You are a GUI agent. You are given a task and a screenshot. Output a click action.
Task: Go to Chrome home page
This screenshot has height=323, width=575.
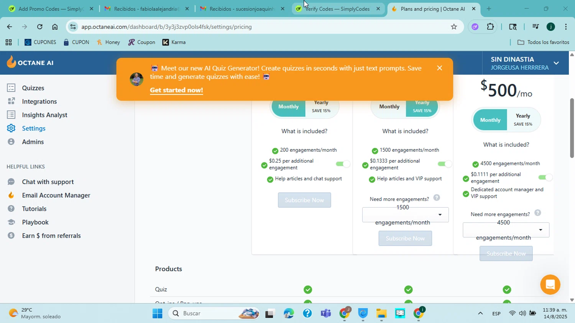55,27
